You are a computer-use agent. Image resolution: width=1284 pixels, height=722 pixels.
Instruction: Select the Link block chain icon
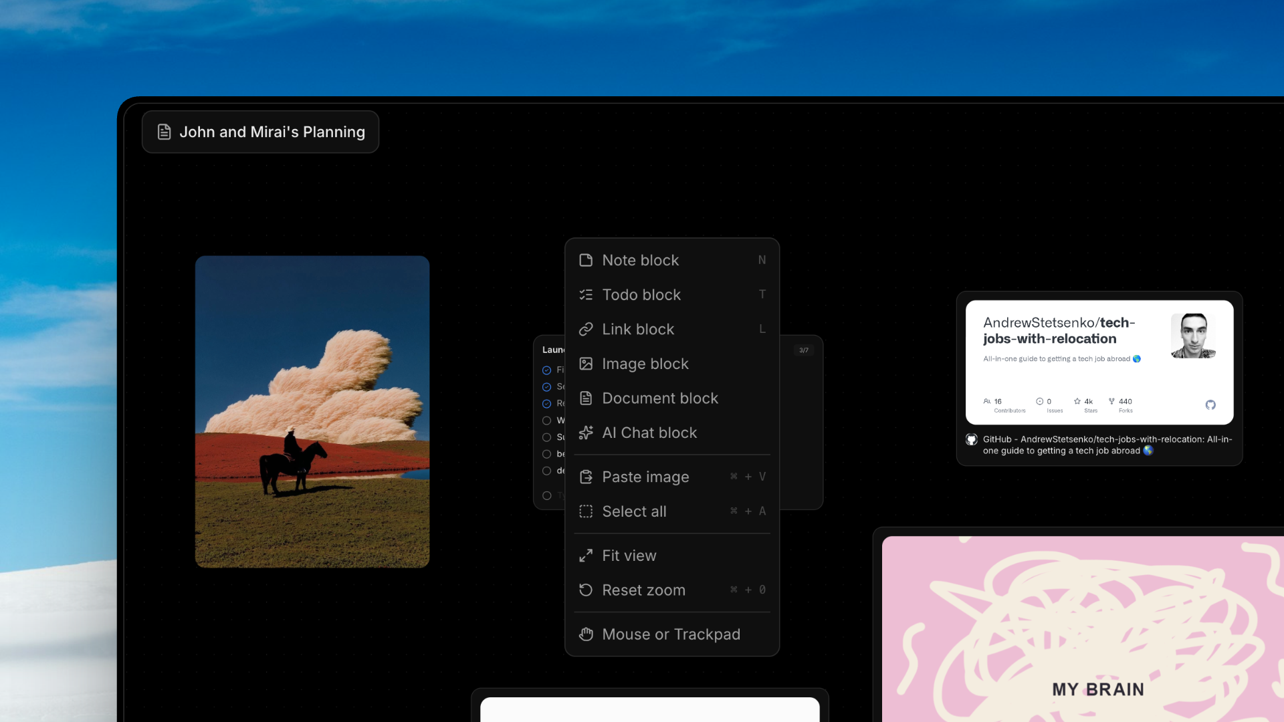click(586, 329)
